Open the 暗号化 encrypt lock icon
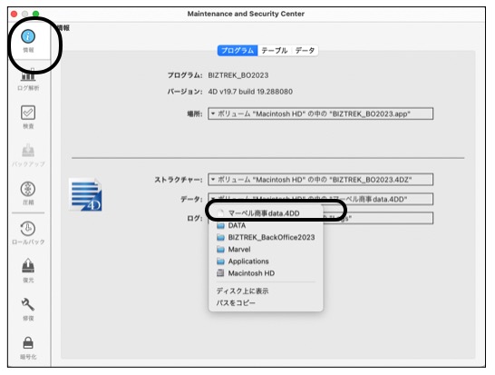 coord(28,348)
